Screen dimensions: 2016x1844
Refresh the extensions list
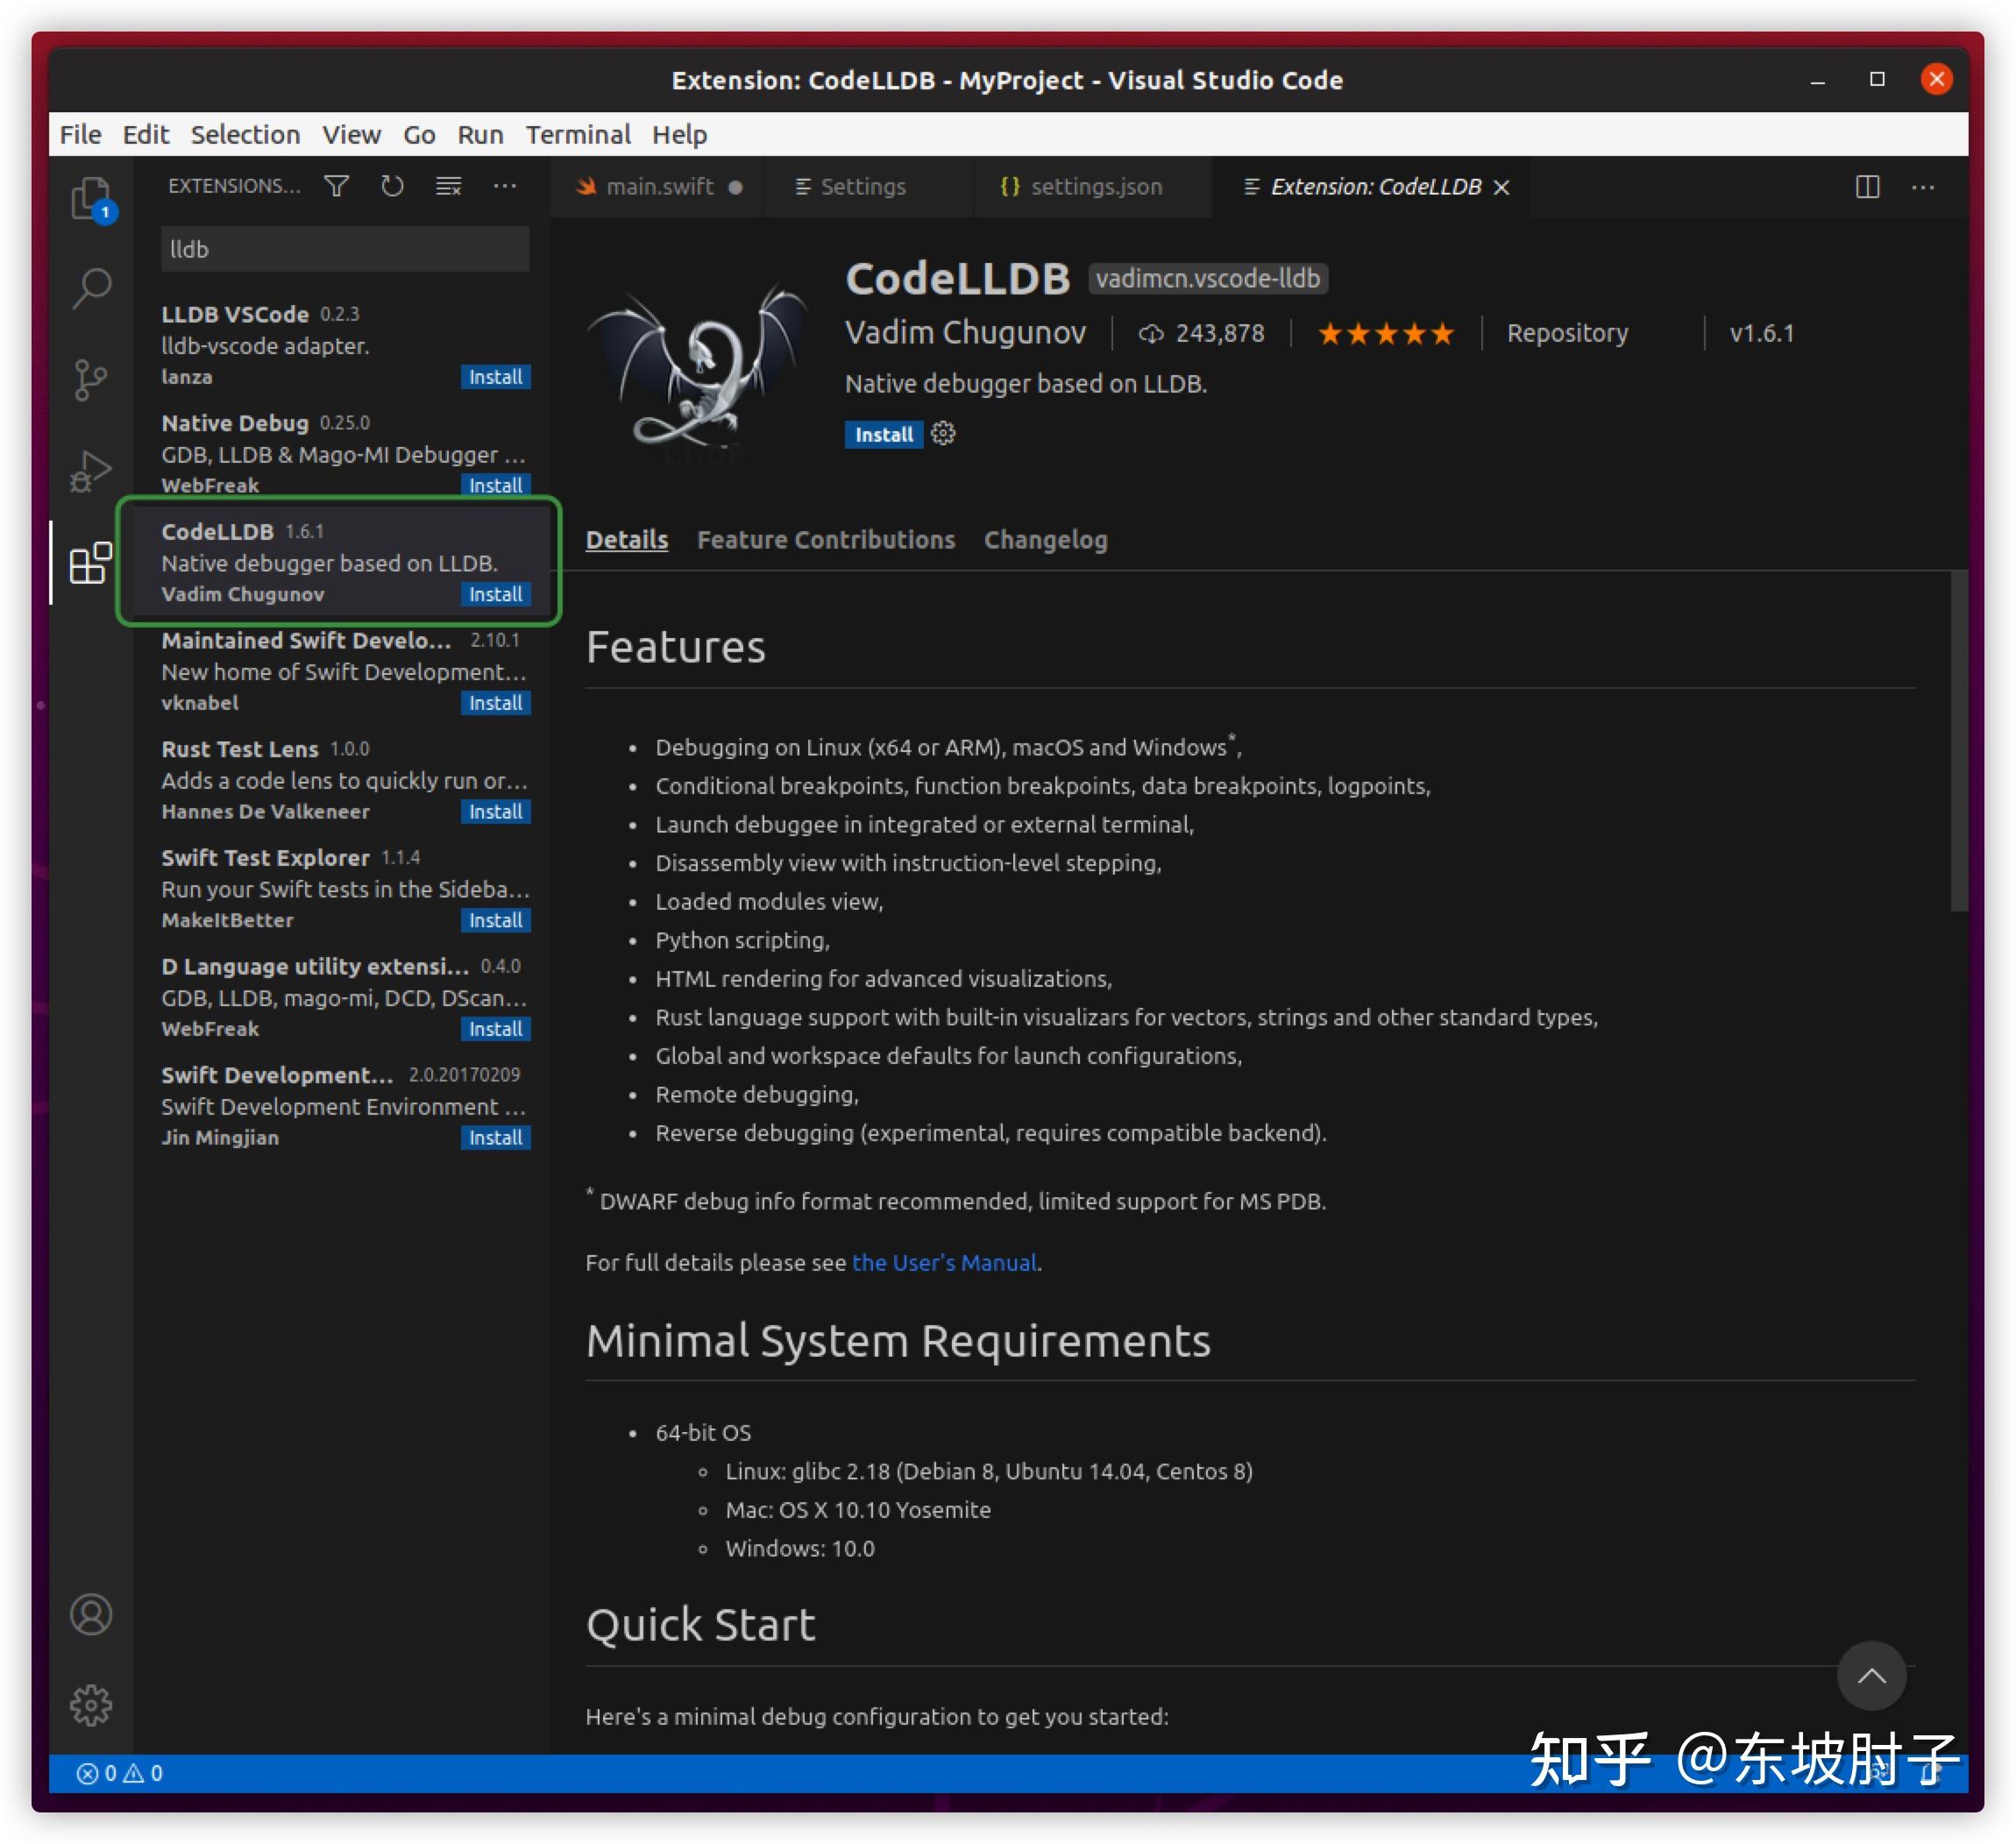pos(392,186)
